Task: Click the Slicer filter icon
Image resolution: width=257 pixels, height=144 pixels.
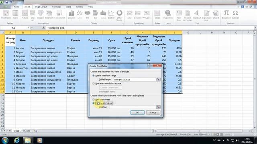Action: coord(157,15)
